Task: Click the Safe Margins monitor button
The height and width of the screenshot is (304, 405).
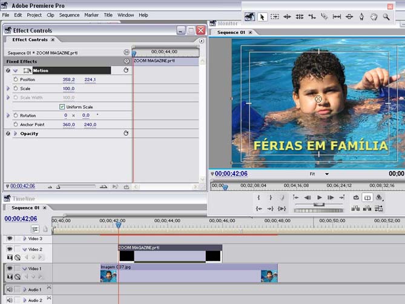Action: click(367, 197)
